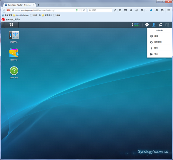The width and height of the screenshot is (173, 160).
Task: Open the bookmarks list icon in Firefox toolbar
Action: (120, 10)
